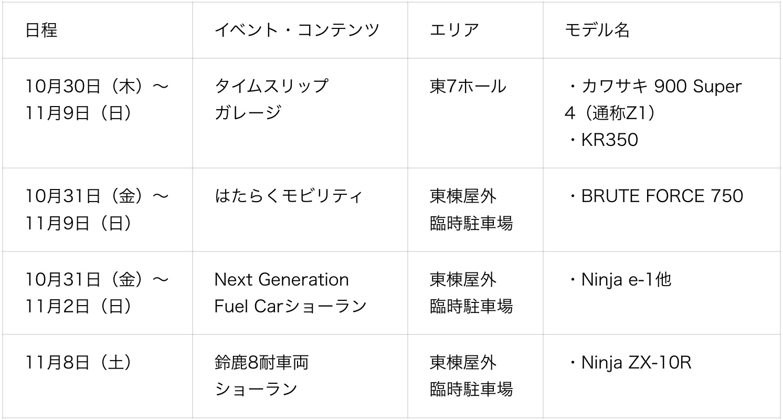Select the 10月31日（金）～11月2日 date cell
The width and height of the screenshot is (783, 420).
click(97, 292)
